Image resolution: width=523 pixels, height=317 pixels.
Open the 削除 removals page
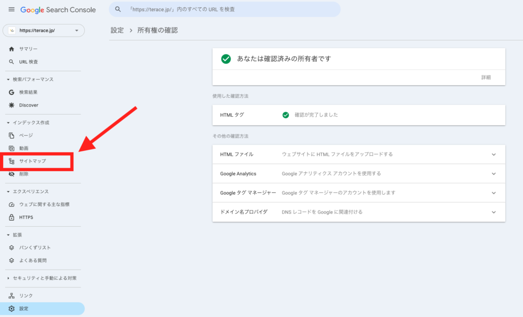23,174
